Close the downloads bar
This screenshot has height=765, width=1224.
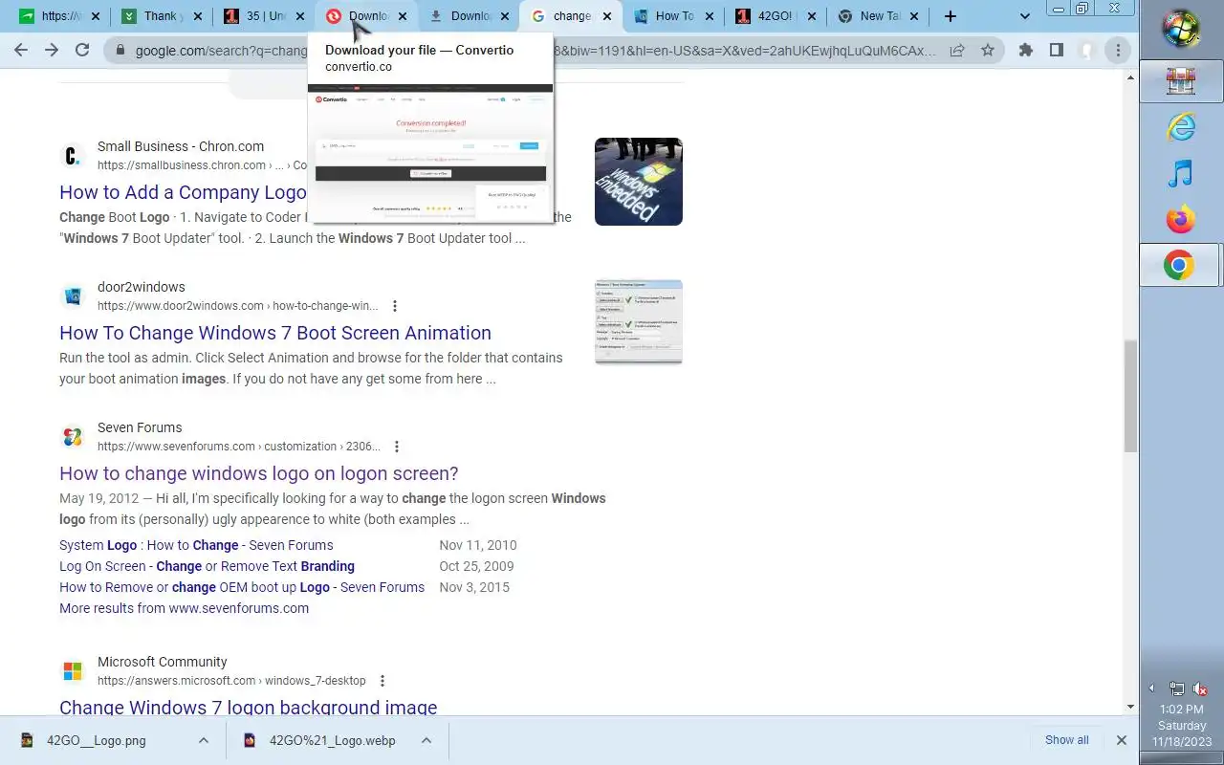coord(1121,740)
